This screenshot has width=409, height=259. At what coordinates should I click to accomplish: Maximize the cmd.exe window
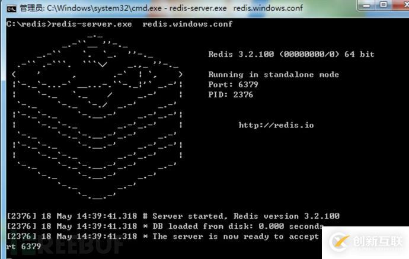[x=383, y=5]
